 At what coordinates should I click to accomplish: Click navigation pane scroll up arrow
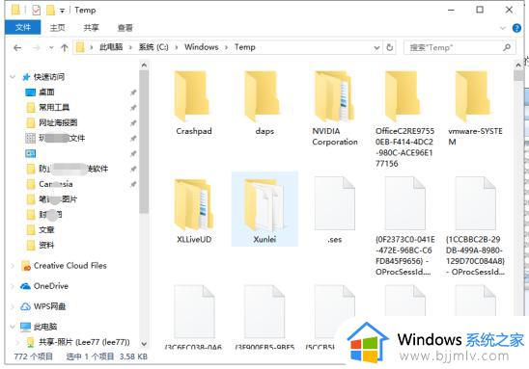click(144, 65)
